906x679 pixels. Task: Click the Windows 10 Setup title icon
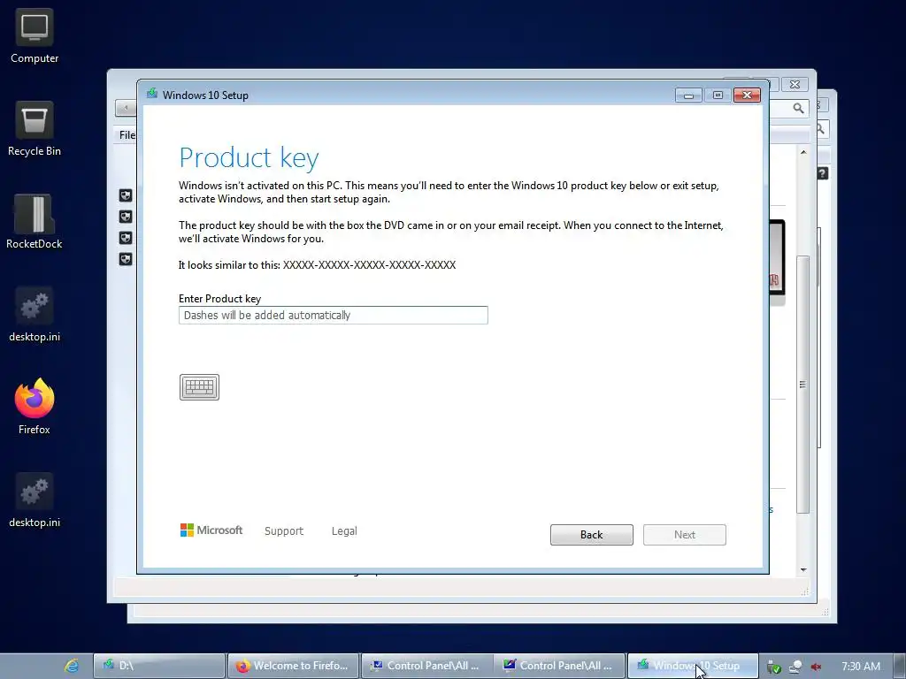pyautogui.click(x=152, y=94)
